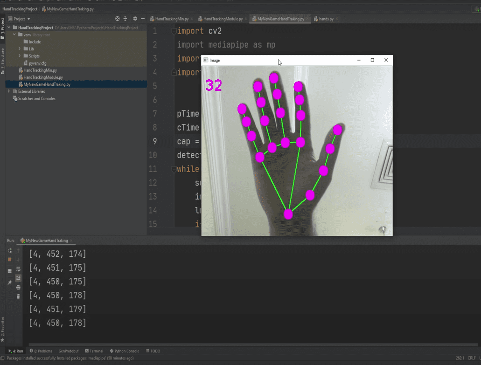Switch to hands.py editor tab
481x365 pixels.
point(326,19)
